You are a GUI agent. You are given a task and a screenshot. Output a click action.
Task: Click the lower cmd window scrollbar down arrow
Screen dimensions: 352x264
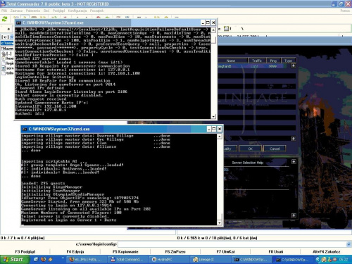[x=220, y=222]
